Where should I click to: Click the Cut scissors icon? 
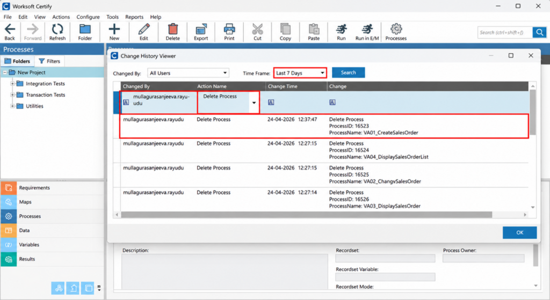click(x=257, y=32)
